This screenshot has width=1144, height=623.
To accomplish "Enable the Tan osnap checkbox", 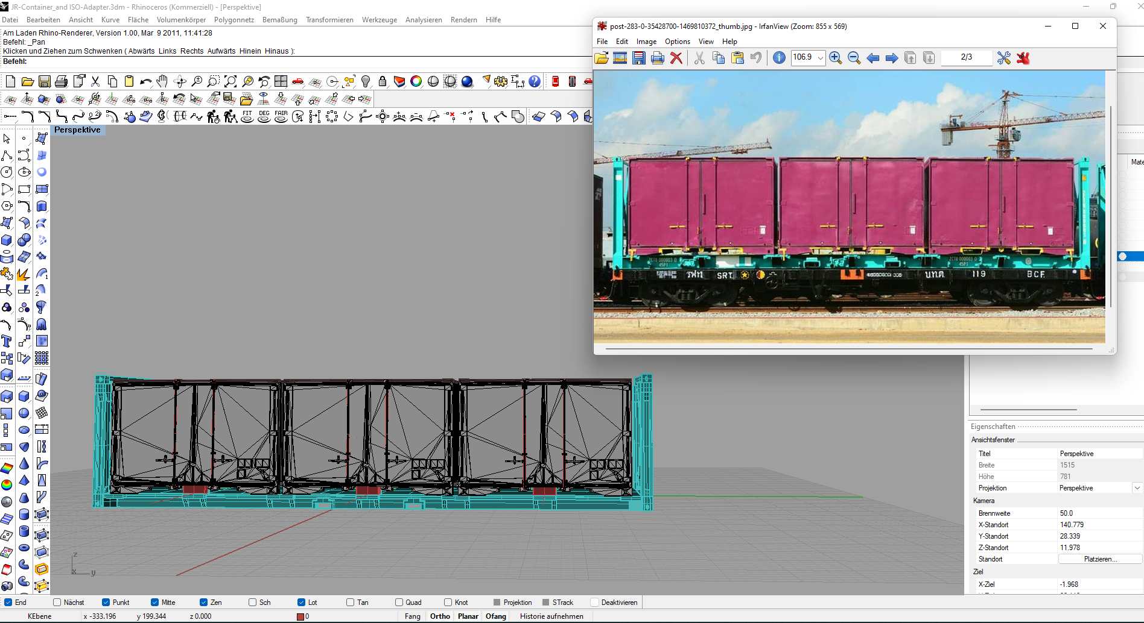I will pos(351,602).
